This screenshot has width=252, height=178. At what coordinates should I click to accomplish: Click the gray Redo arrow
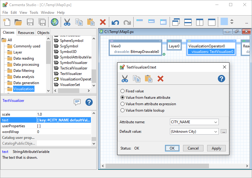pos(127,22)
